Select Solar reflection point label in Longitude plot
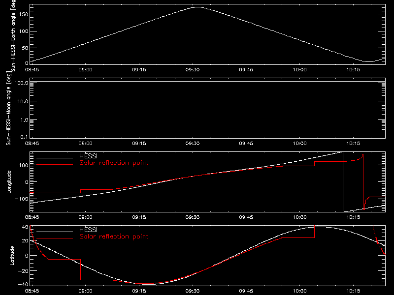Viewport: 394px width, 295px height. (114, 163)
